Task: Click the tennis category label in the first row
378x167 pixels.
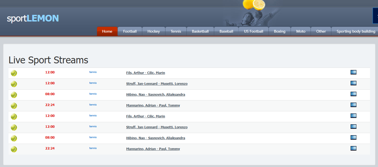Action: [93, 72]
